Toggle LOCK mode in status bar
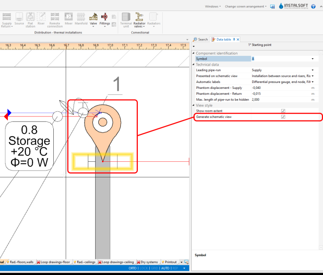The width and height of the screenshot is (323, 275). (144, 268)
